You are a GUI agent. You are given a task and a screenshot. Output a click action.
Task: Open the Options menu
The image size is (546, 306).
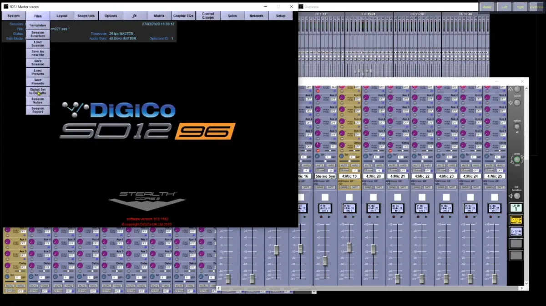tap(111, 16)
